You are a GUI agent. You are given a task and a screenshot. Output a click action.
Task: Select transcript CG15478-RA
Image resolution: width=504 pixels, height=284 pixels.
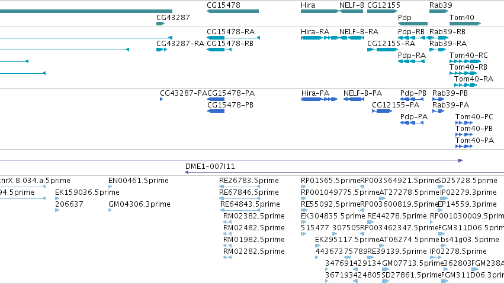233,38
